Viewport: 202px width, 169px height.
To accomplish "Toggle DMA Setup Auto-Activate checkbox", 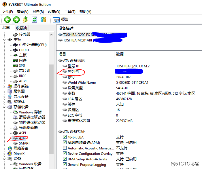I will point(65,159).
